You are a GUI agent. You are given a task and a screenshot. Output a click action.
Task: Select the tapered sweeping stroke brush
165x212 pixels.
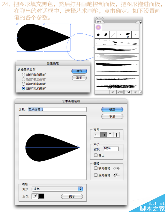(x=117, y=50)
